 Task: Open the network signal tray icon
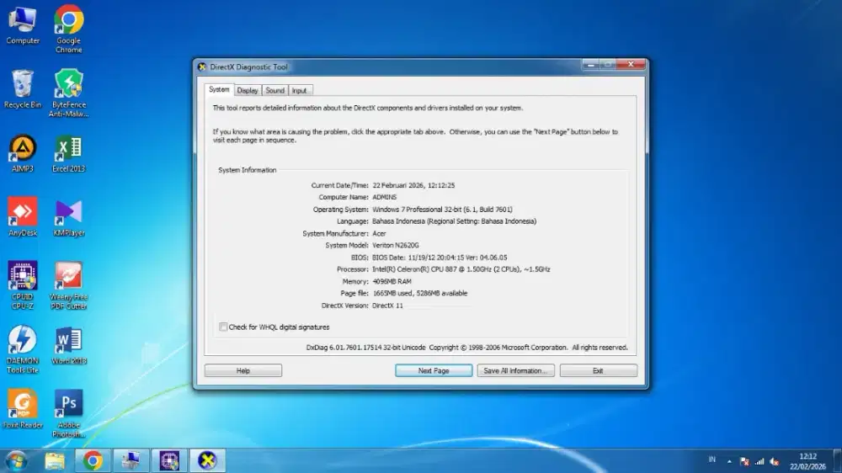coord(759,461)
